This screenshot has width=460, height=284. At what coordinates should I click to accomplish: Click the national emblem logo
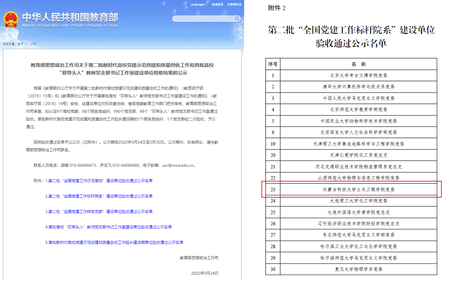[x=11, y=20]
